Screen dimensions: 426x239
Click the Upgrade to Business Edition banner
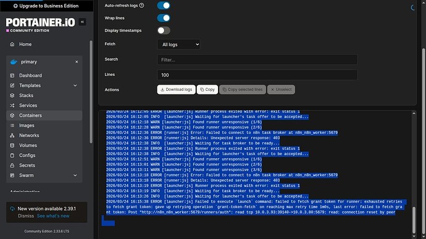pyautogui.click(x=46, y=6)
